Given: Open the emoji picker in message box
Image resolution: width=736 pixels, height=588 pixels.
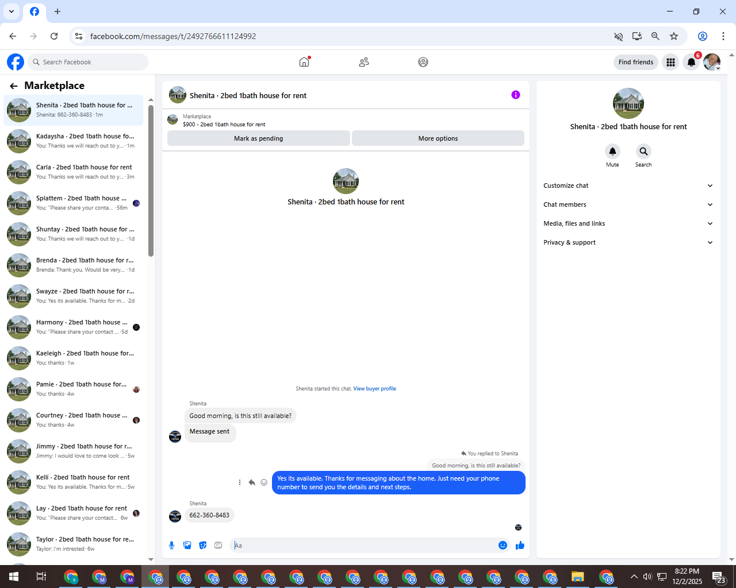Looking at the screenshot, I should (503, 546).
